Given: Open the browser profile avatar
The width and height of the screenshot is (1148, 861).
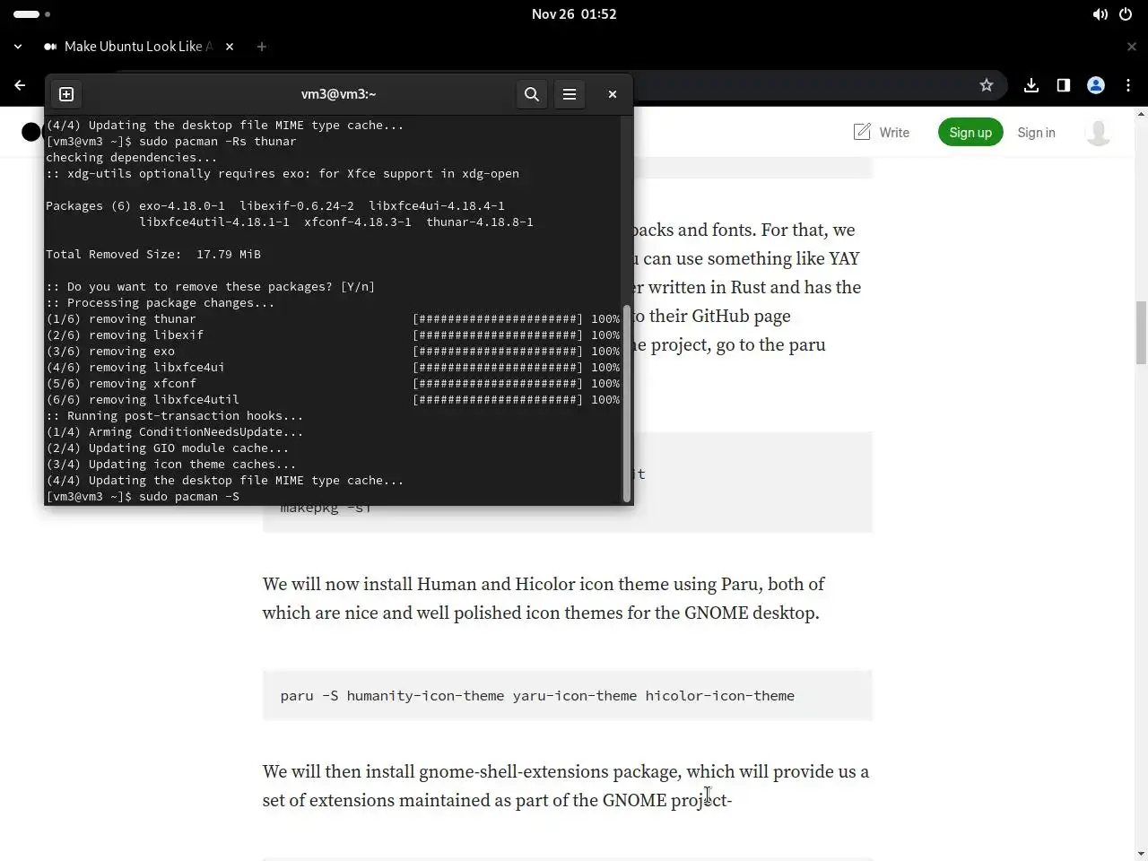Looking at the screenshot, I should tap(1096, 85).
